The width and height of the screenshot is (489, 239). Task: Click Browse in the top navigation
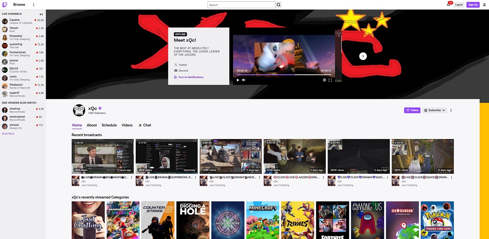(x=19, y=5)
